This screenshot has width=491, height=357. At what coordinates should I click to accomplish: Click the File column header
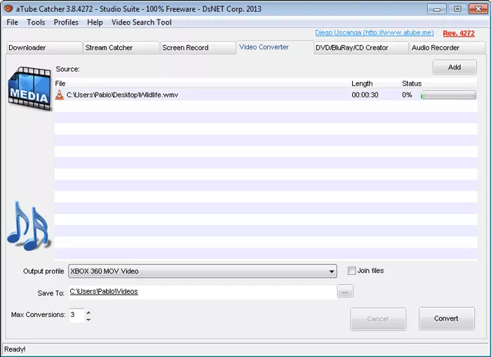pos(203,83)
